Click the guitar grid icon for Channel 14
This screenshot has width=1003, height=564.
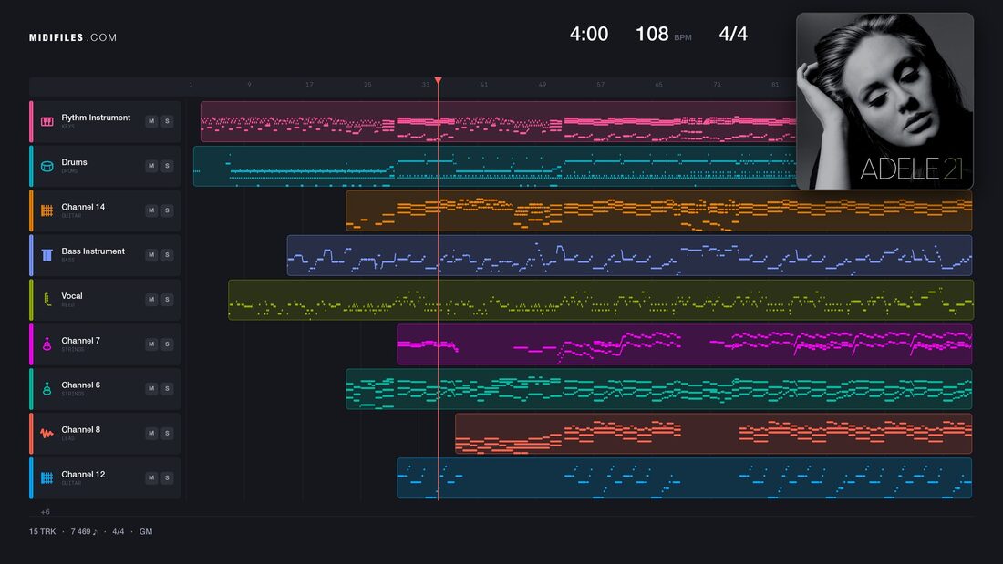click(x=47, y=210)
